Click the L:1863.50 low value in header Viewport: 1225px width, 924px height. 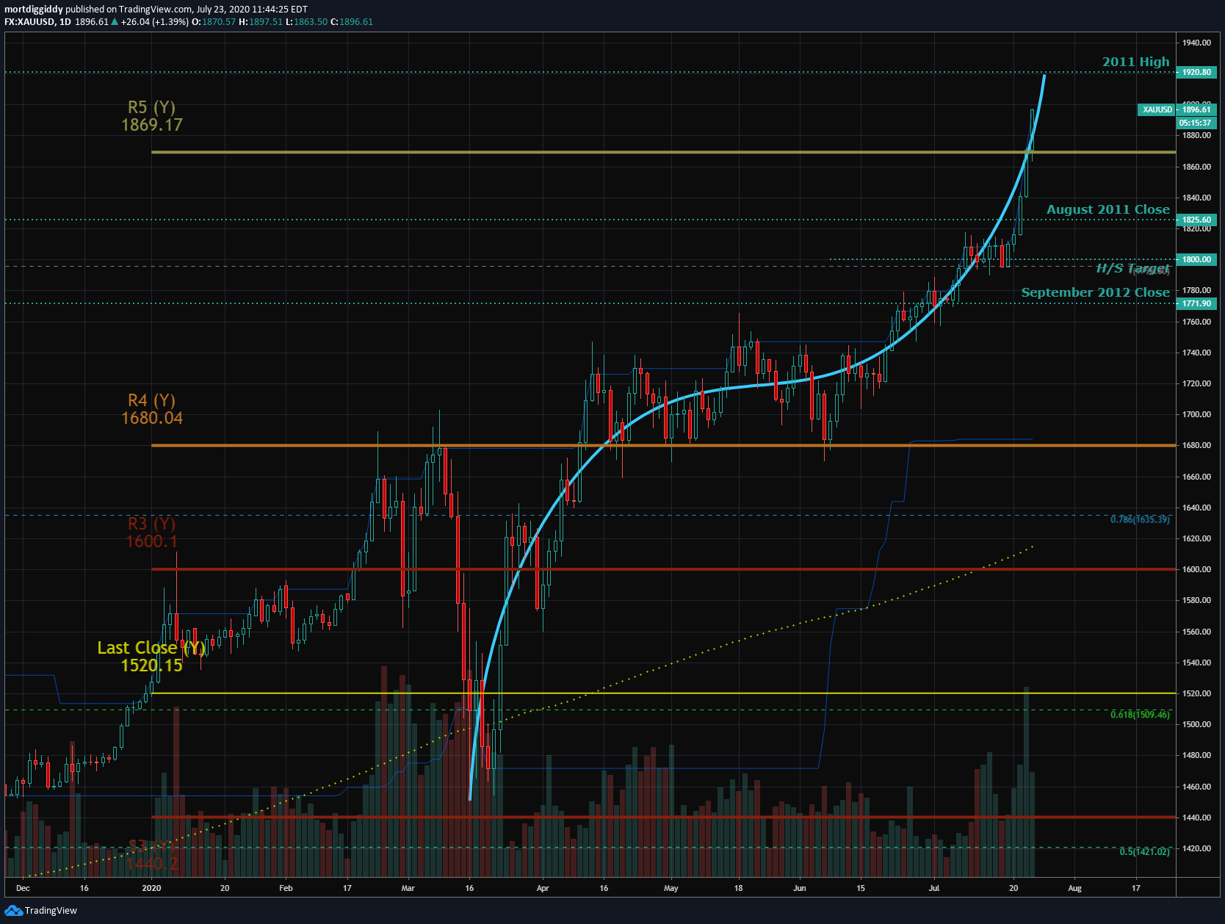pos(306,22)
